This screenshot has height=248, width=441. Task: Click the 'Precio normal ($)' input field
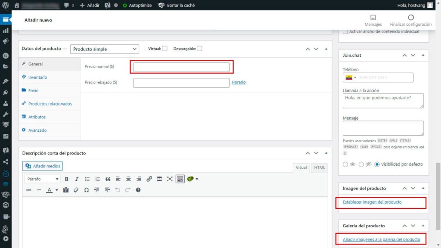point(181,67)
